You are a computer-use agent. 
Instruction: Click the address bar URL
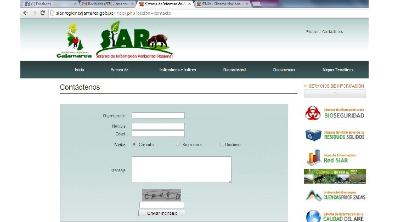[114, 13]
